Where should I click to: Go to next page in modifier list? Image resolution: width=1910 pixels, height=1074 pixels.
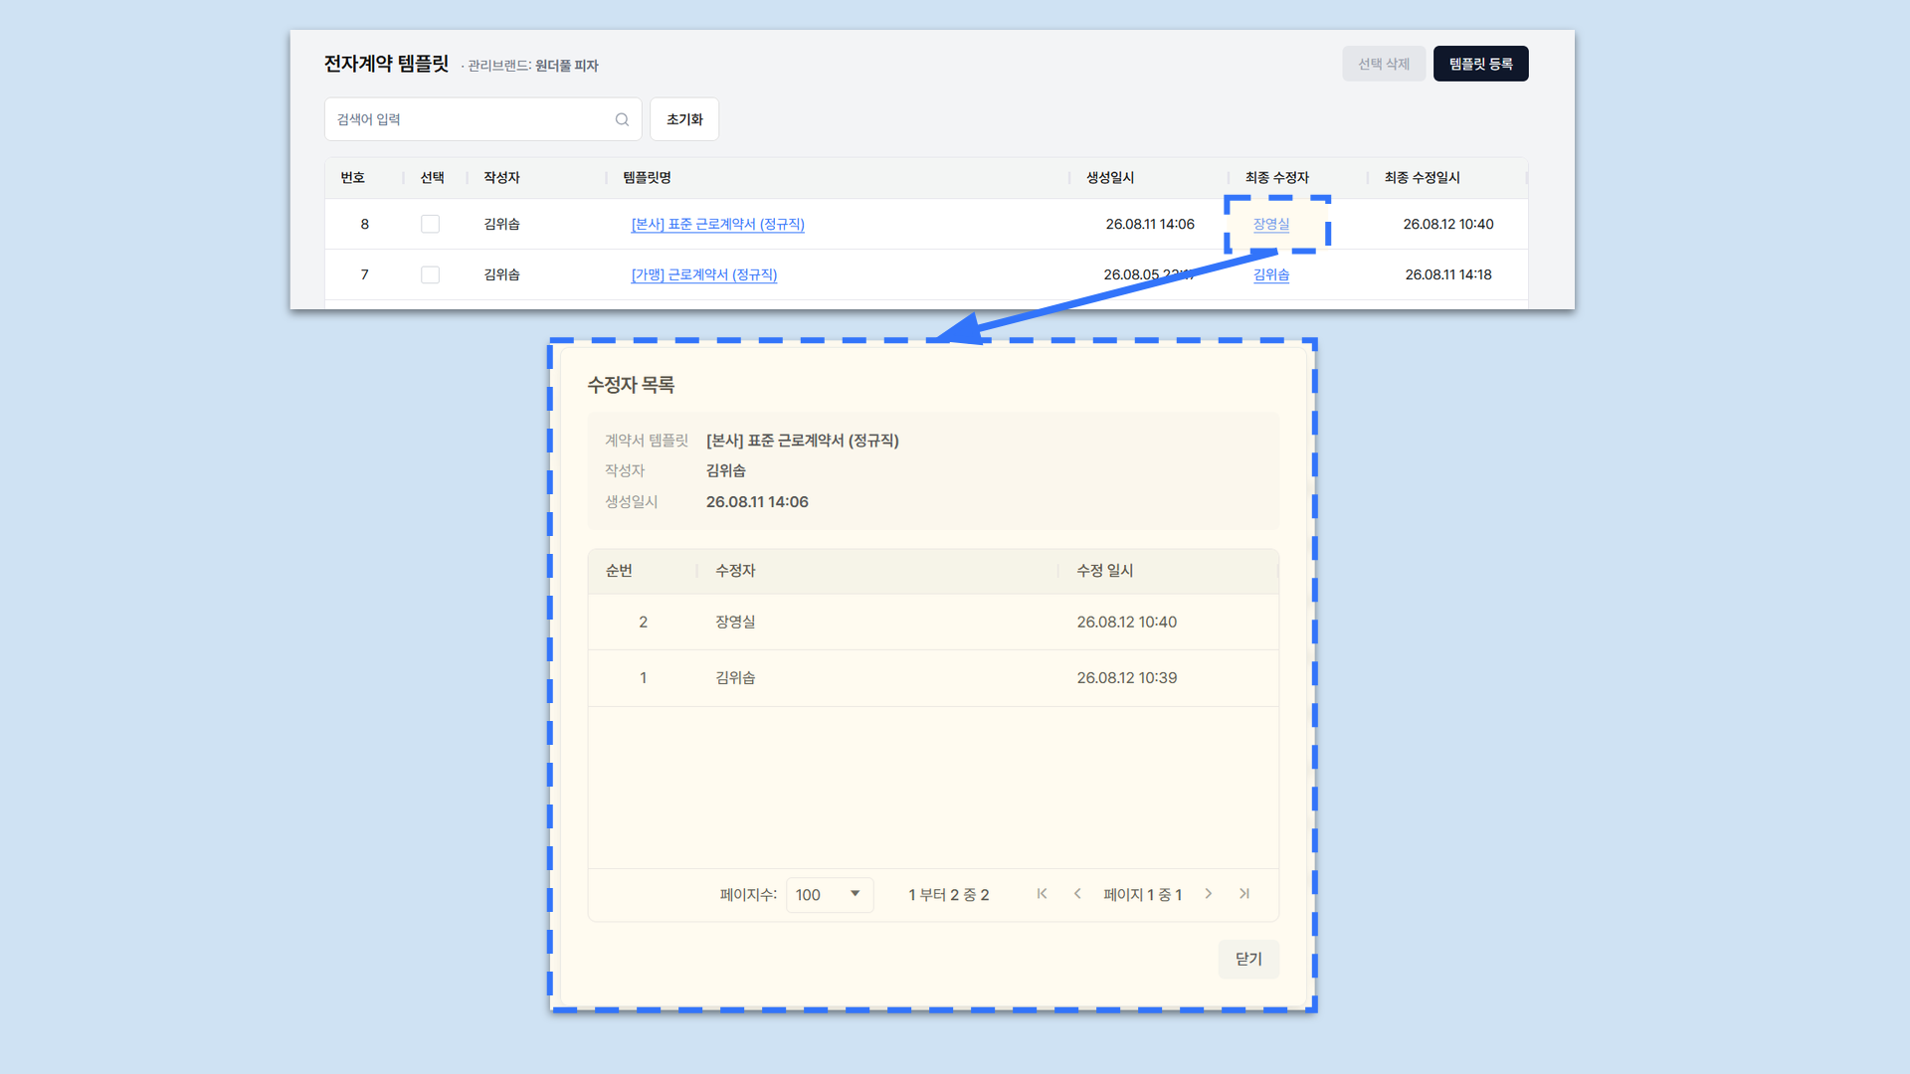1209,894
